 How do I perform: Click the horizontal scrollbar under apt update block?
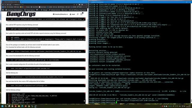[23, 41]
